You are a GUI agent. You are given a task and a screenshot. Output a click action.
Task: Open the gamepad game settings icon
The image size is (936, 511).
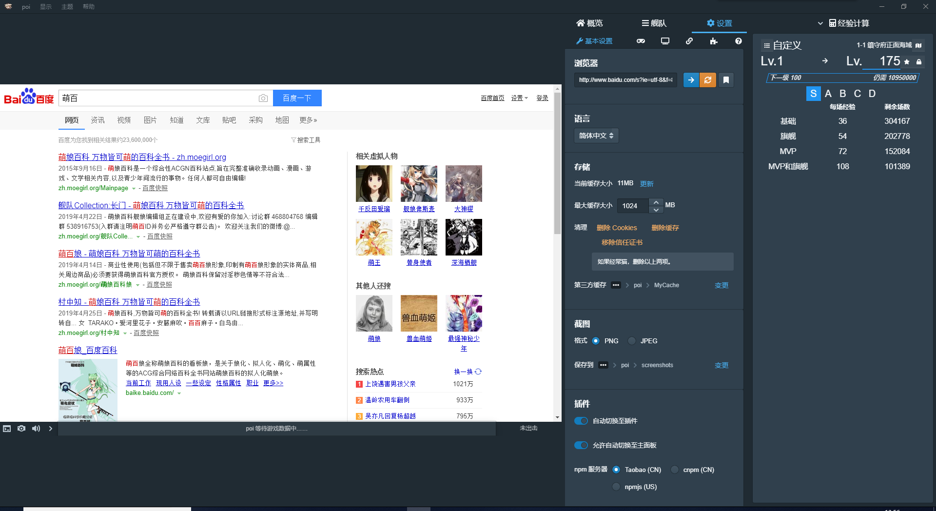(641, 41)
